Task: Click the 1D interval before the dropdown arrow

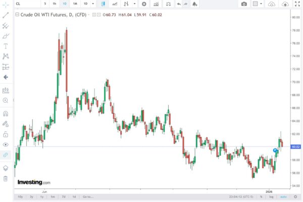Action: click(85, 4)
